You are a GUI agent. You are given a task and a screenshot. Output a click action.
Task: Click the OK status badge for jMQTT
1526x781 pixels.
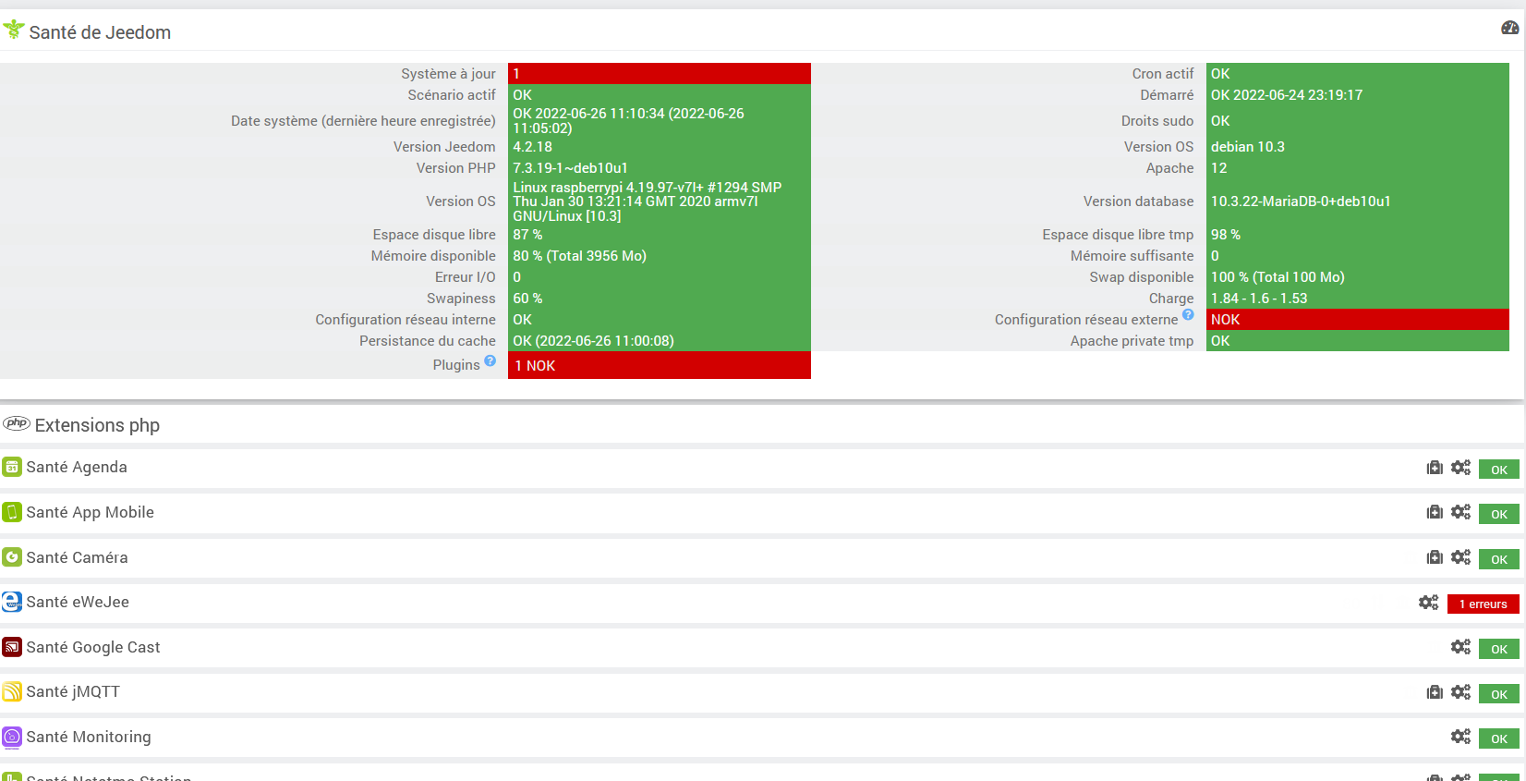pyautogui.click(x=1499, y=694)
